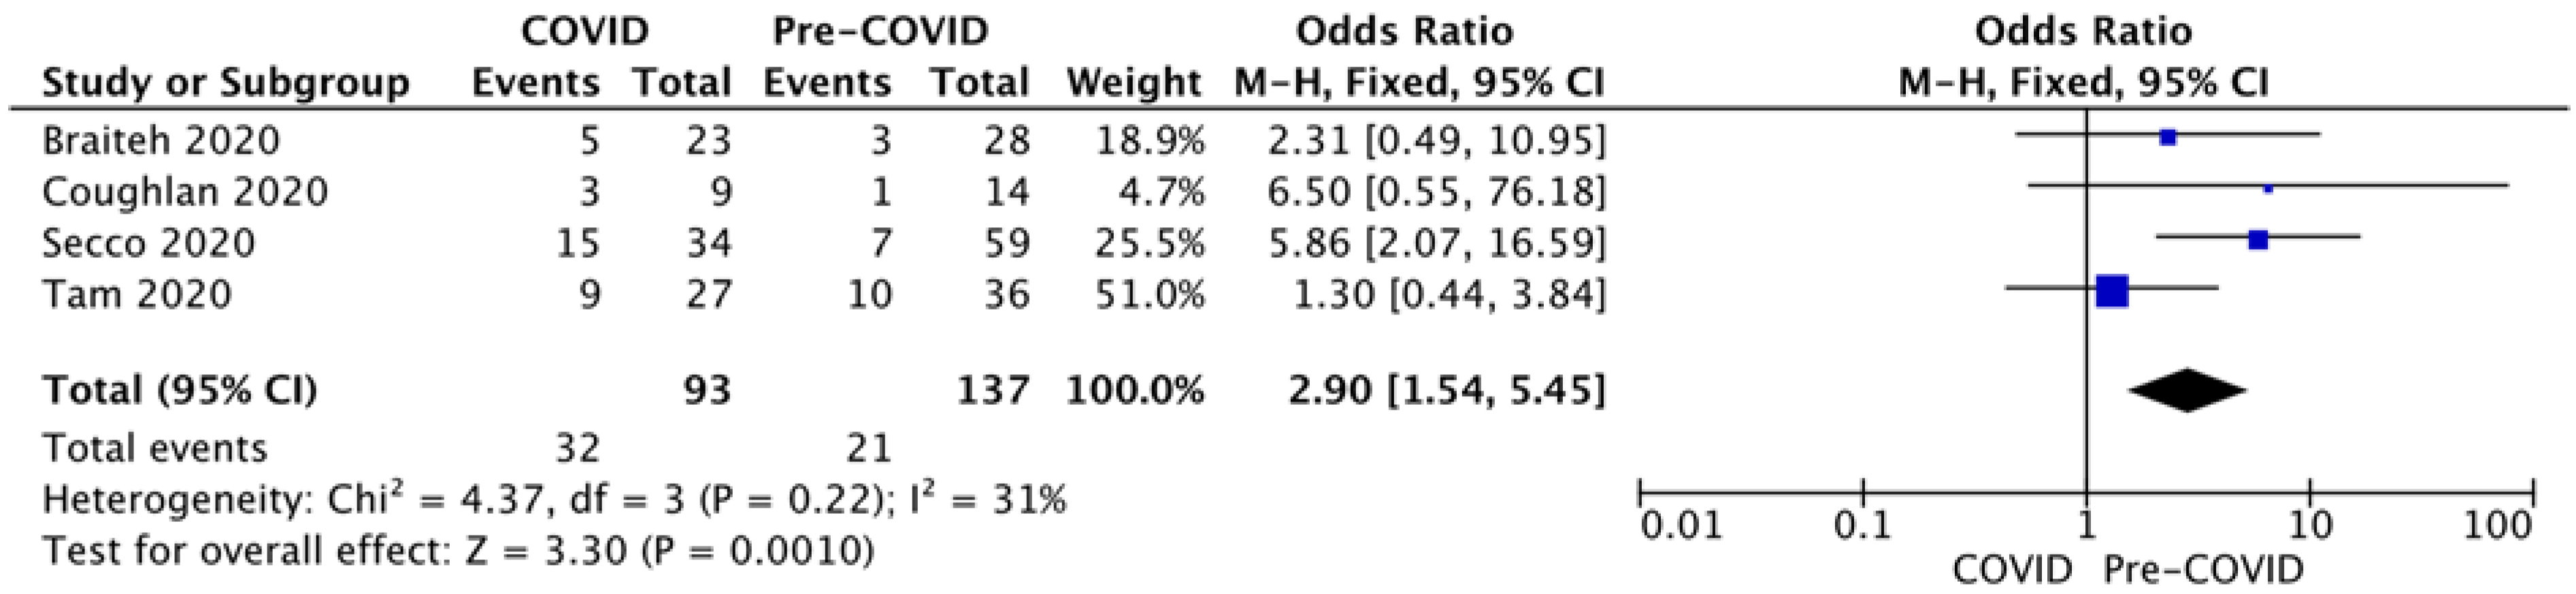Click the Coughlan 2020 small blue marker

pos(2268,188)
